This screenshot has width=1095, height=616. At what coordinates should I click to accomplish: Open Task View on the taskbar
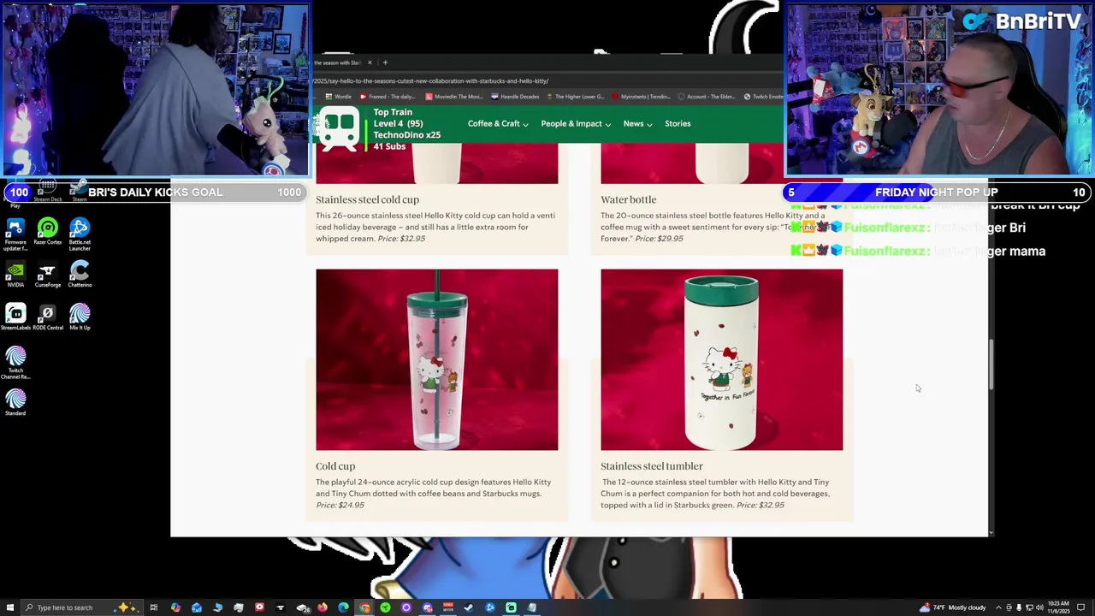pyautogui.click(x=154, y=607)
